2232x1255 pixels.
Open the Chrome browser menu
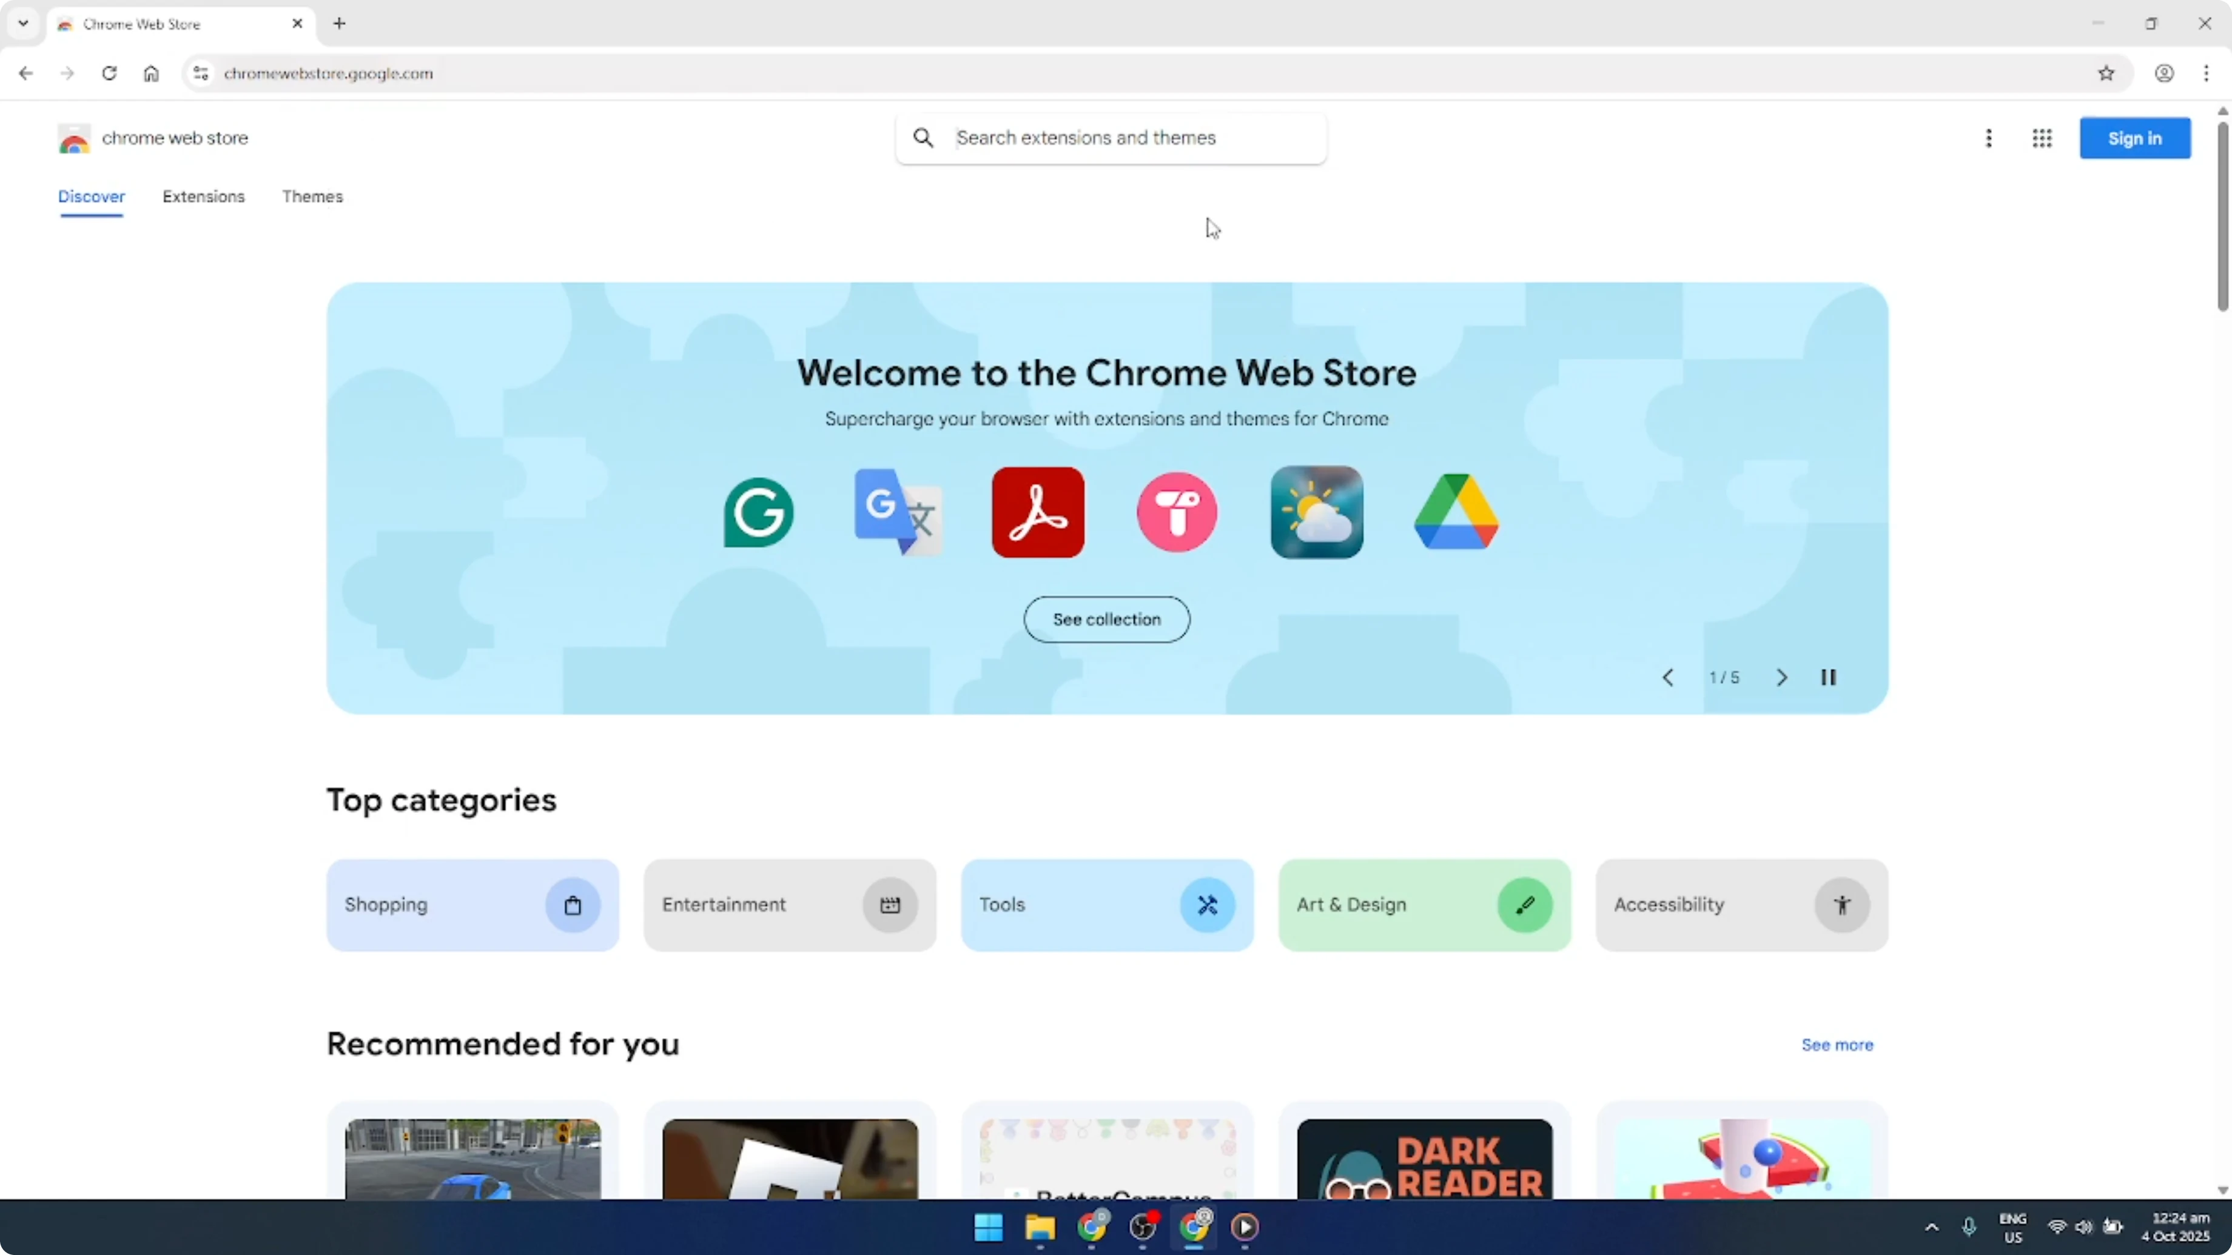2207,73
